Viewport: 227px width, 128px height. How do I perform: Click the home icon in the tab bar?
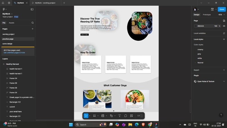[3, 3]
